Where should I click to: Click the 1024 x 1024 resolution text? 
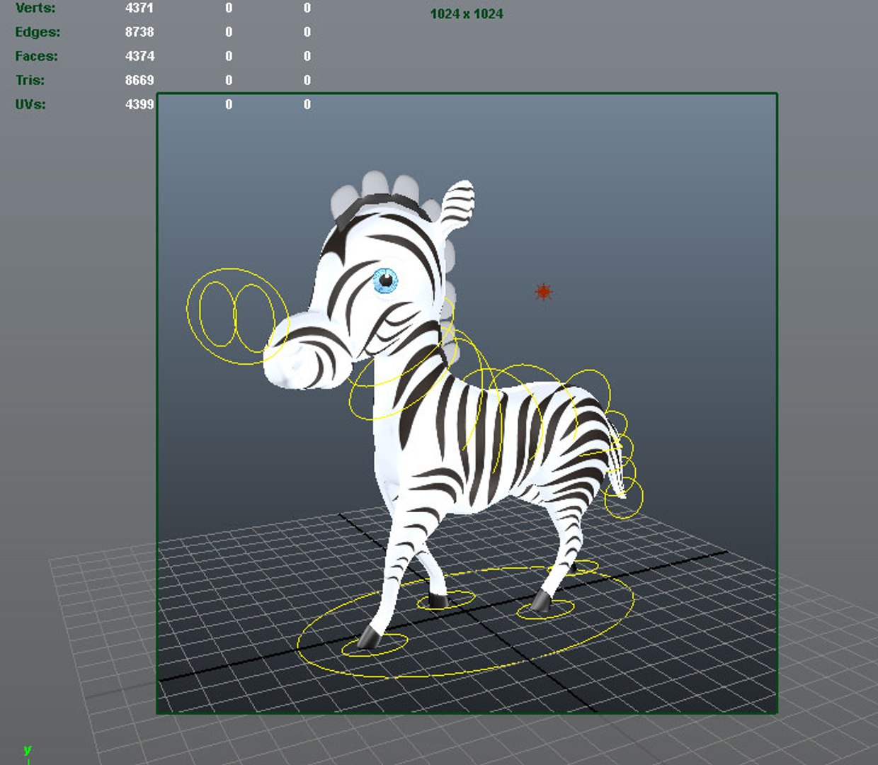467,13
